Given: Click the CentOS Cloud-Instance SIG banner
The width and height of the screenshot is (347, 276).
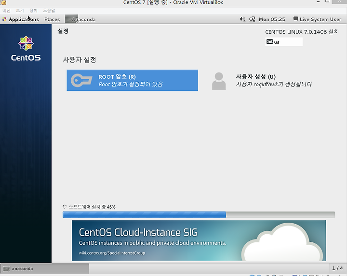Looking at the screenshot, I should (199, 240).
